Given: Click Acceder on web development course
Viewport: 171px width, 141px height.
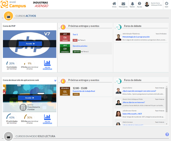Looking at the screenshot, I should point(30,98).
